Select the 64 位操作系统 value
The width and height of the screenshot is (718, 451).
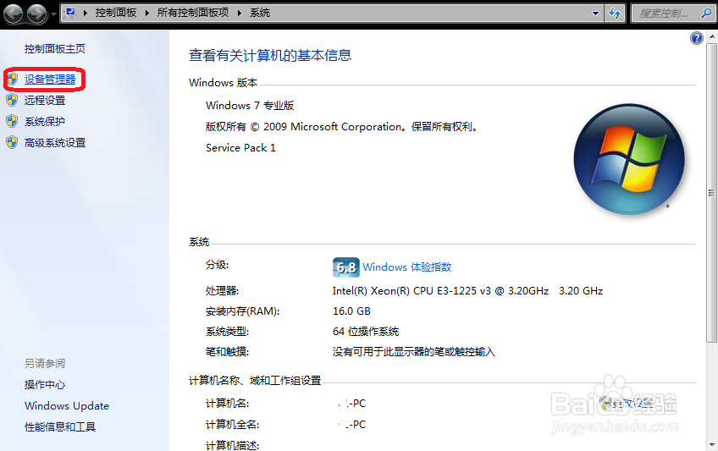point(366,331)
